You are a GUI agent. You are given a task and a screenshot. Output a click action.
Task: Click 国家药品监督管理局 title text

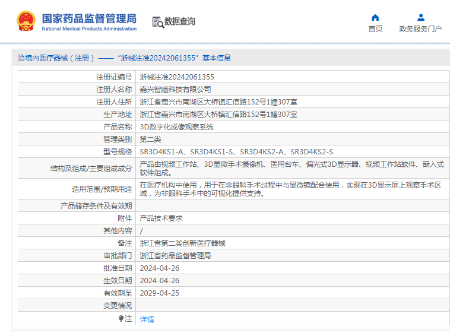click(x=89, y=18)
